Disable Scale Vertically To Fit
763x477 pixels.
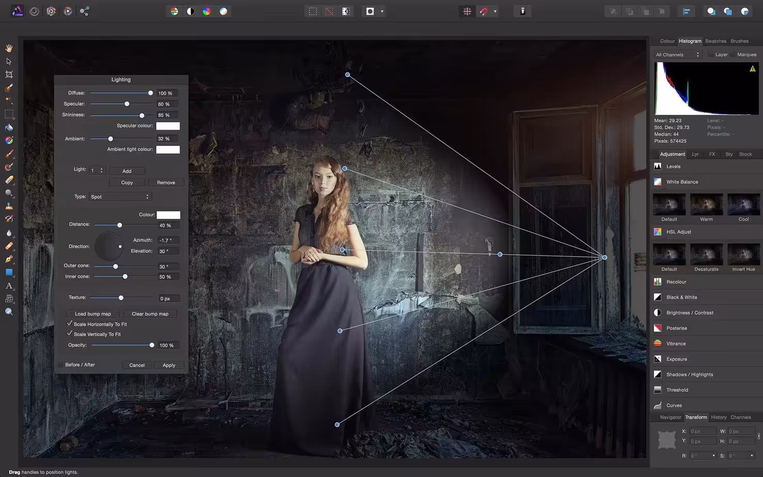(x=70, y=333)
